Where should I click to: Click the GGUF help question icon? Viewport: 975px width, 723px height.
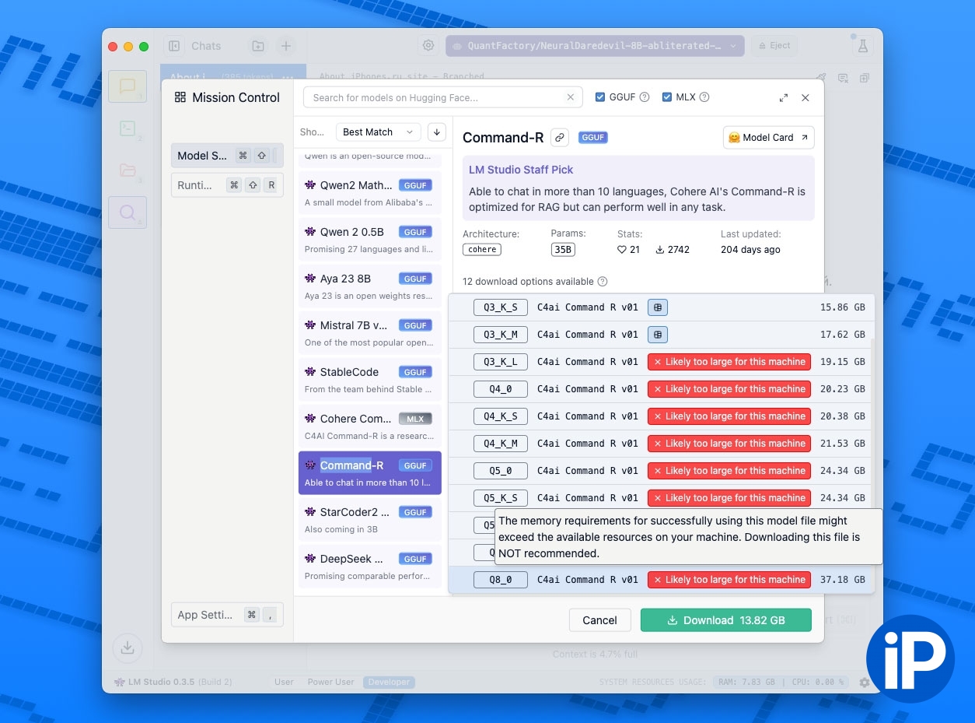pyautogui.click(x=644, y=97)
